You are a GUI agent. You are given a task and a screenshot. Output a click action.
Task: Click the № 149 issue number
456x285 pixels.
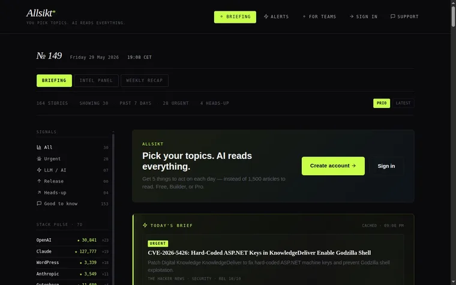[49, 56]
